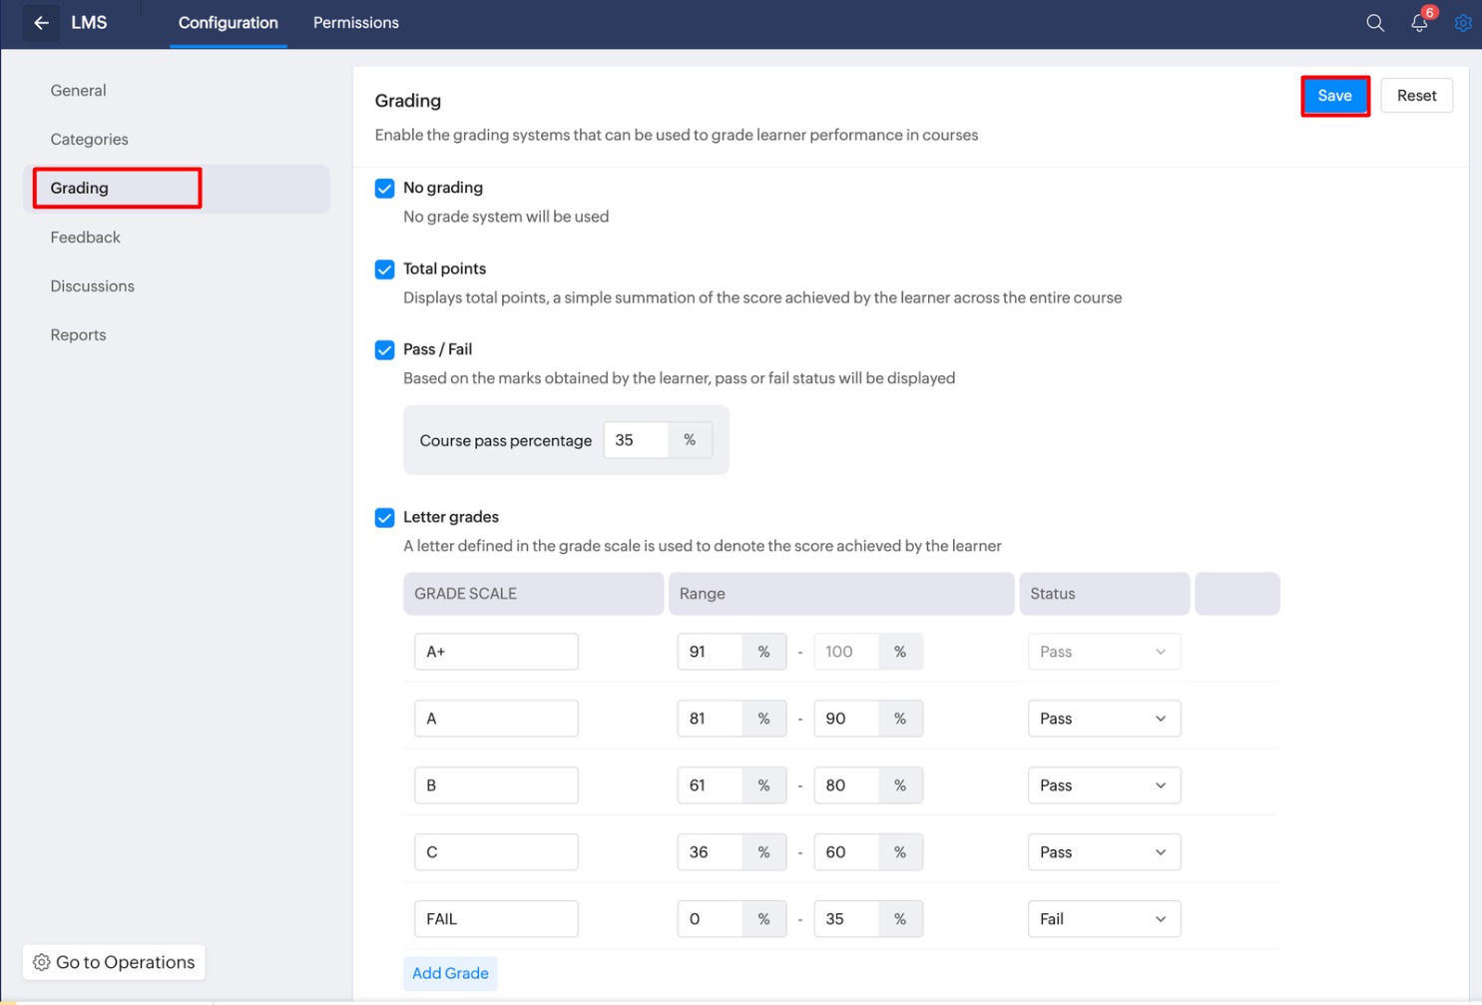
Task: Save the grading settings
Action: (1334, 96)
